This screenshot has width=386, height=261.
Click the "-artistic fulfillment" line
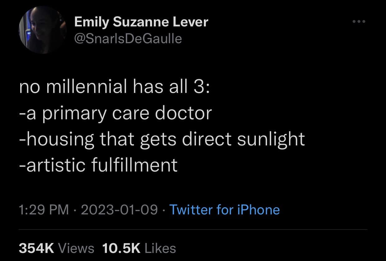point(98,165)
